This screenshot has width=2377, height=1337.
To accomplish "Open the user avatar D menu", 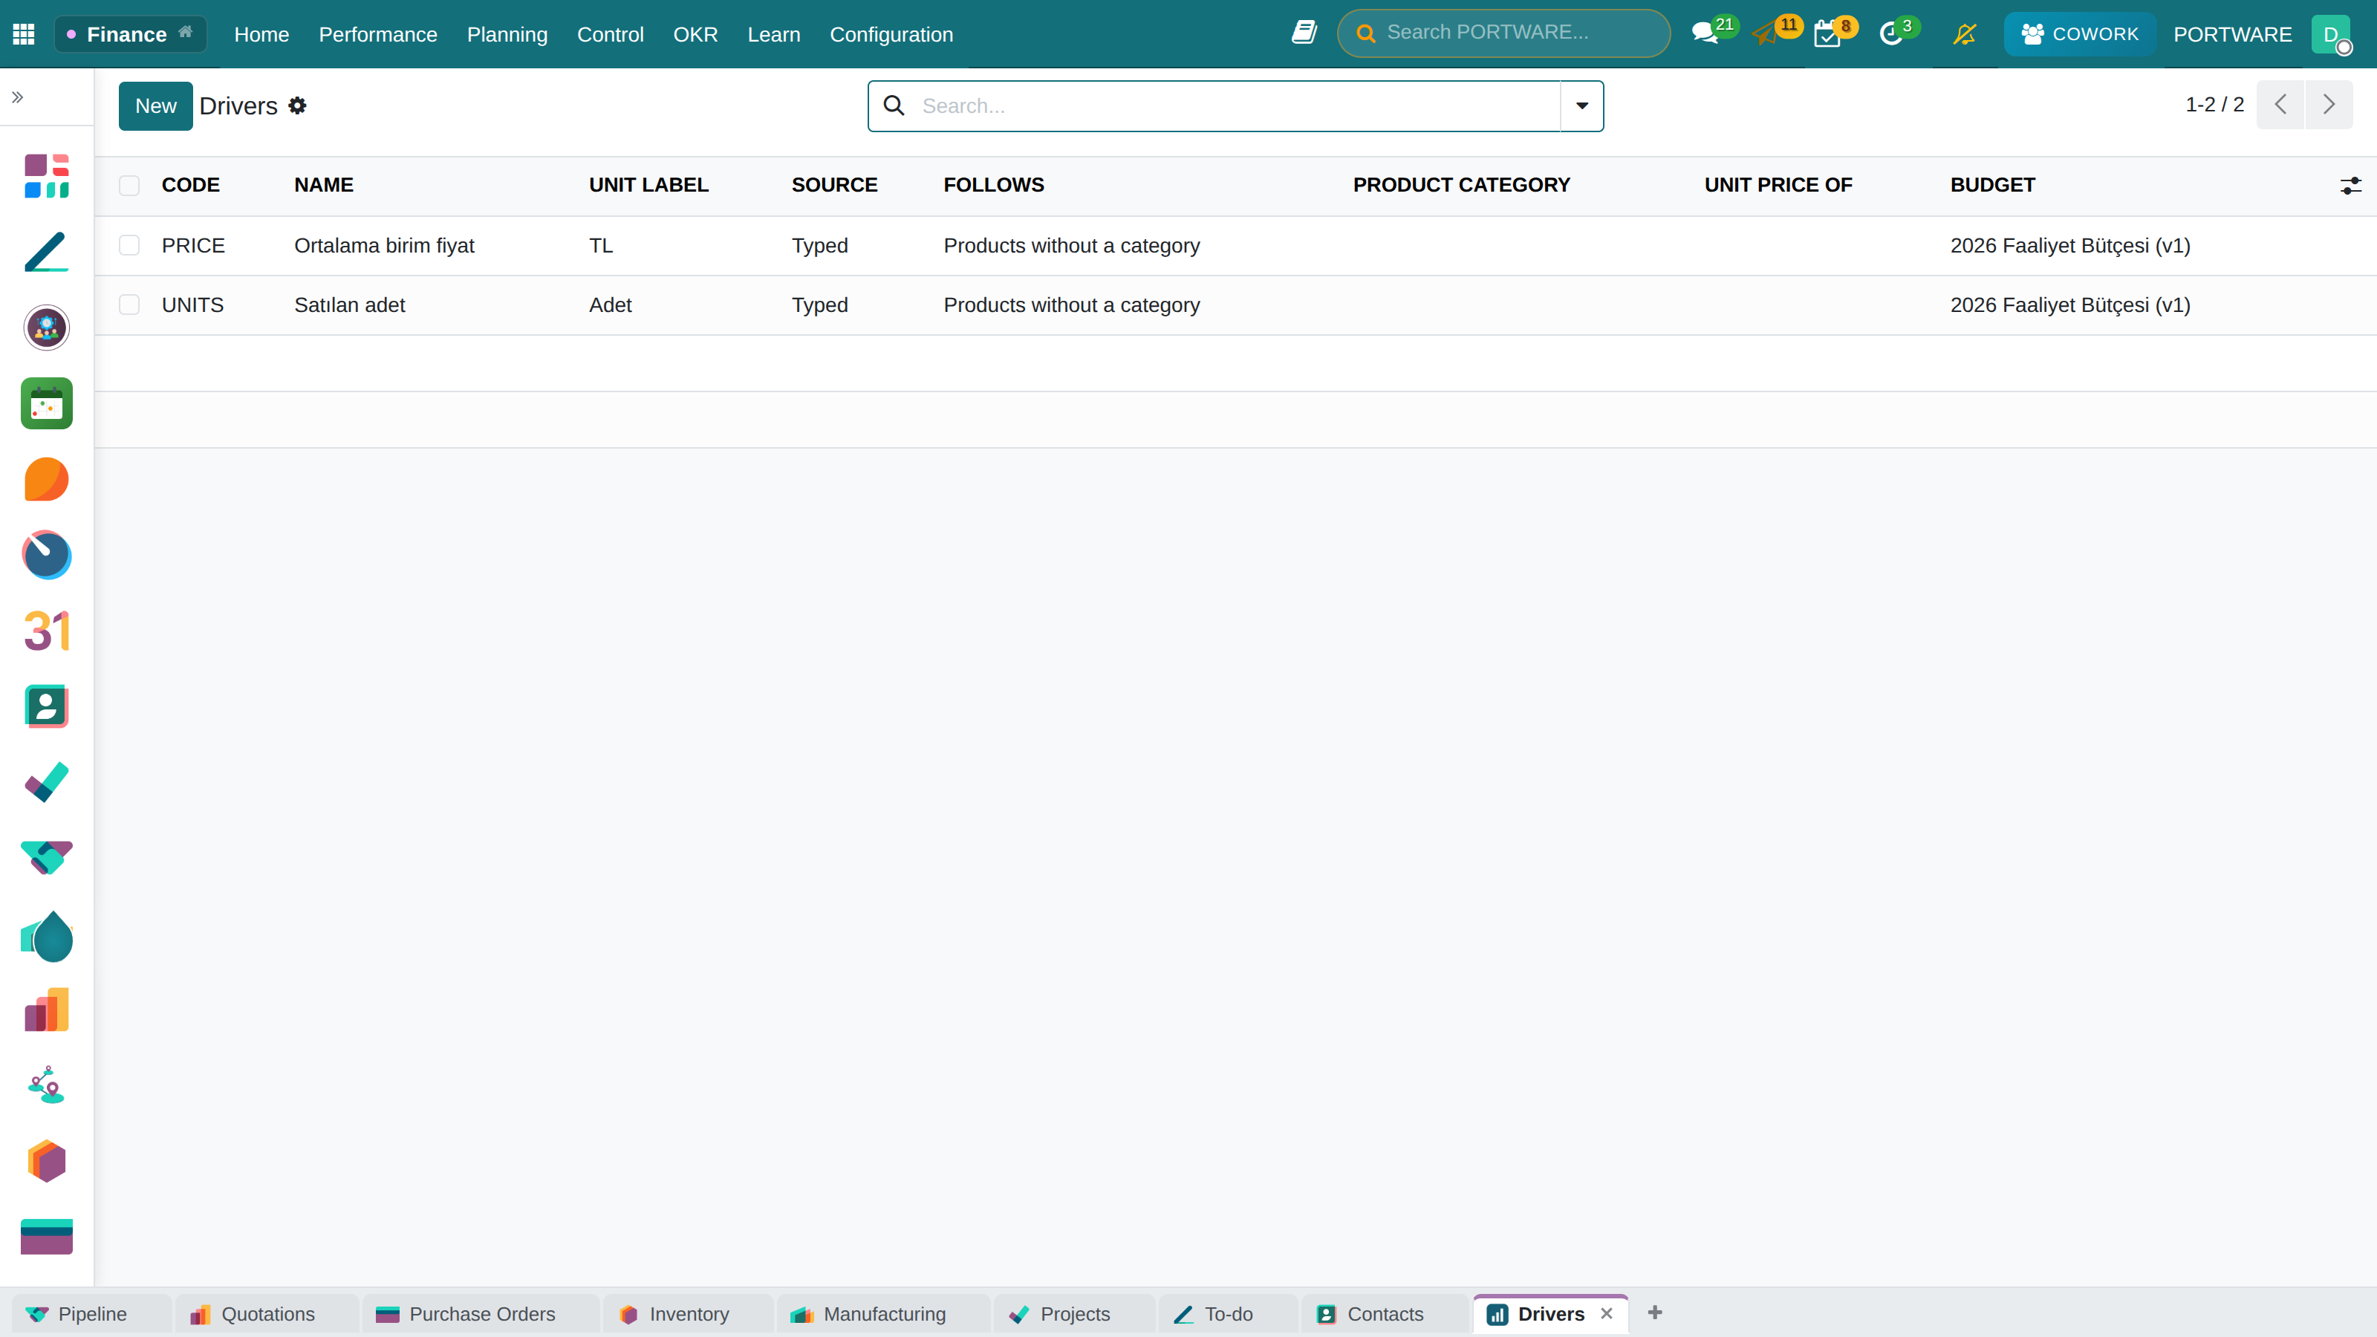I will tap(2330, 34).
